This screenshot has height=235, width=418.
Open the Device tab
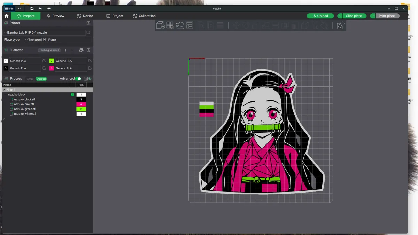point(85,16)
